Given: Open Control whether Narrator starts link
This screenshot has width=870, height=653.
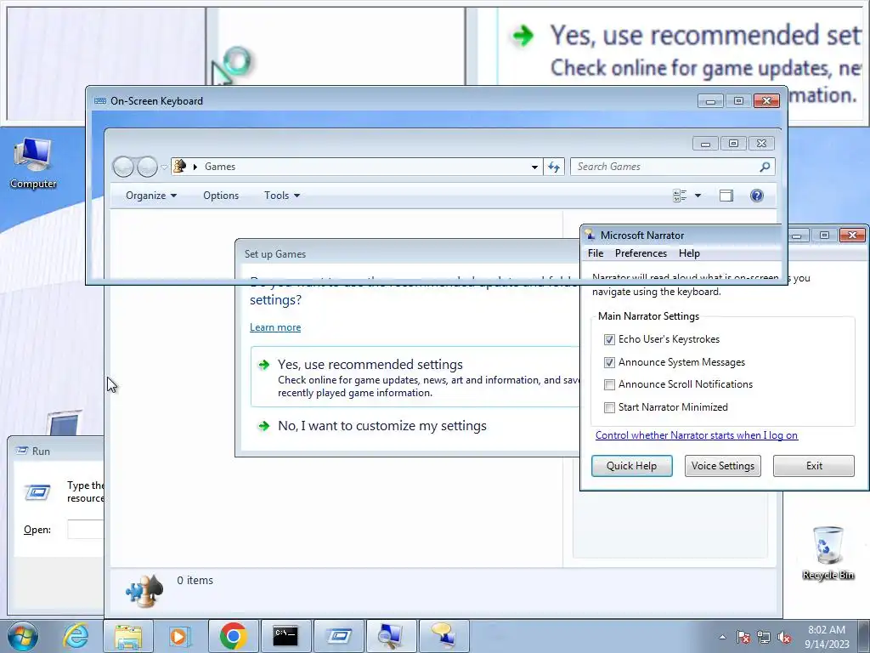Looking at the screenshot, I should 697,435.
